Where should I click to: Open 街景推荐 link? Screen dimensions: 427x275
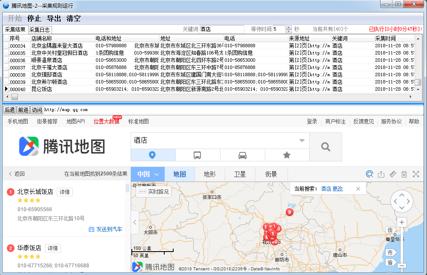47,121
